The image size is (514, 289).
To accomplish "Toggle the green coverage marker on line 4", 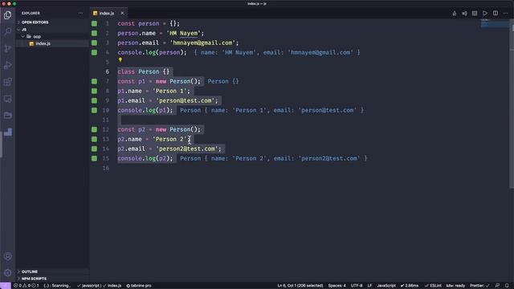I will click(x=95, y=52).
